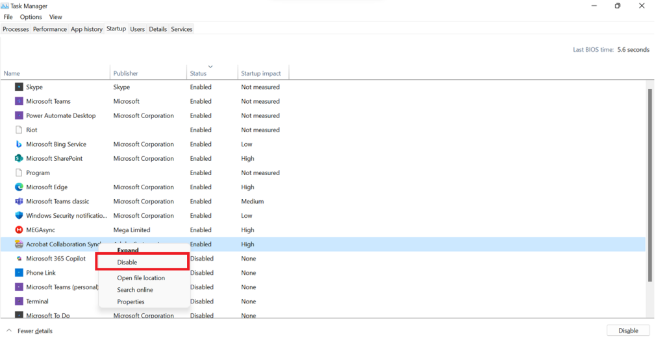This screenshot has width=665, height=343.
Task: Click the vertical scrollbar of the startup list
Action: tap(650, 185)
